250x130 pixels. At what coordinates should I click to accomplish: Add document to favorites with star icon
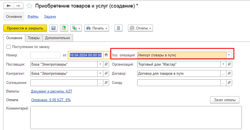point(29,6)
